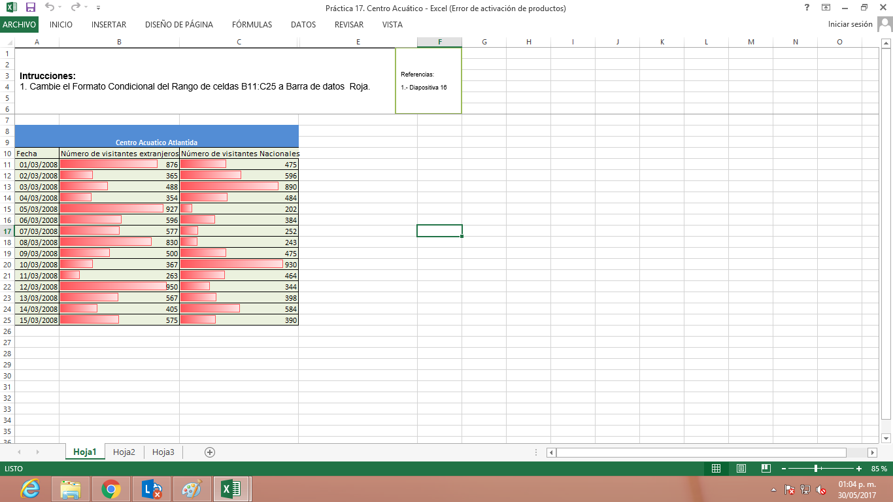Screen dimensions: 893x502
Task: Select the FÓRMULAS ribbon tab
Action: 252,25
